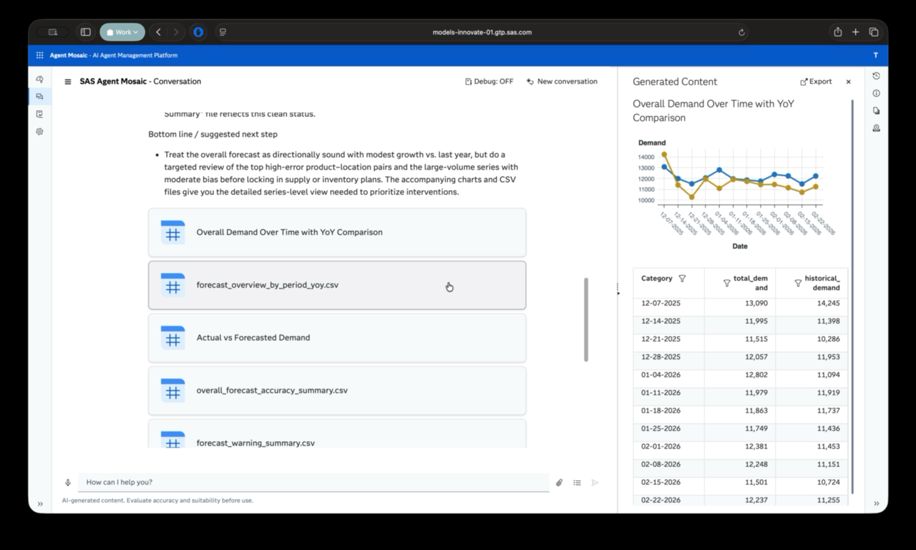Open the forecast_overview_by_period_yoy.csv file card
This screenshot has height=550, width=916.
click(x=337, y=284)
